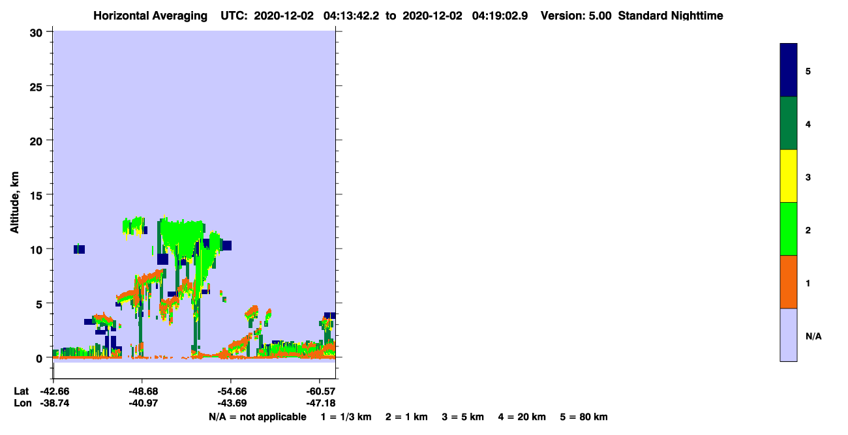Click the colorbar label 'N/A'
This screenshot has width=848, height=435.
[813, 337]
